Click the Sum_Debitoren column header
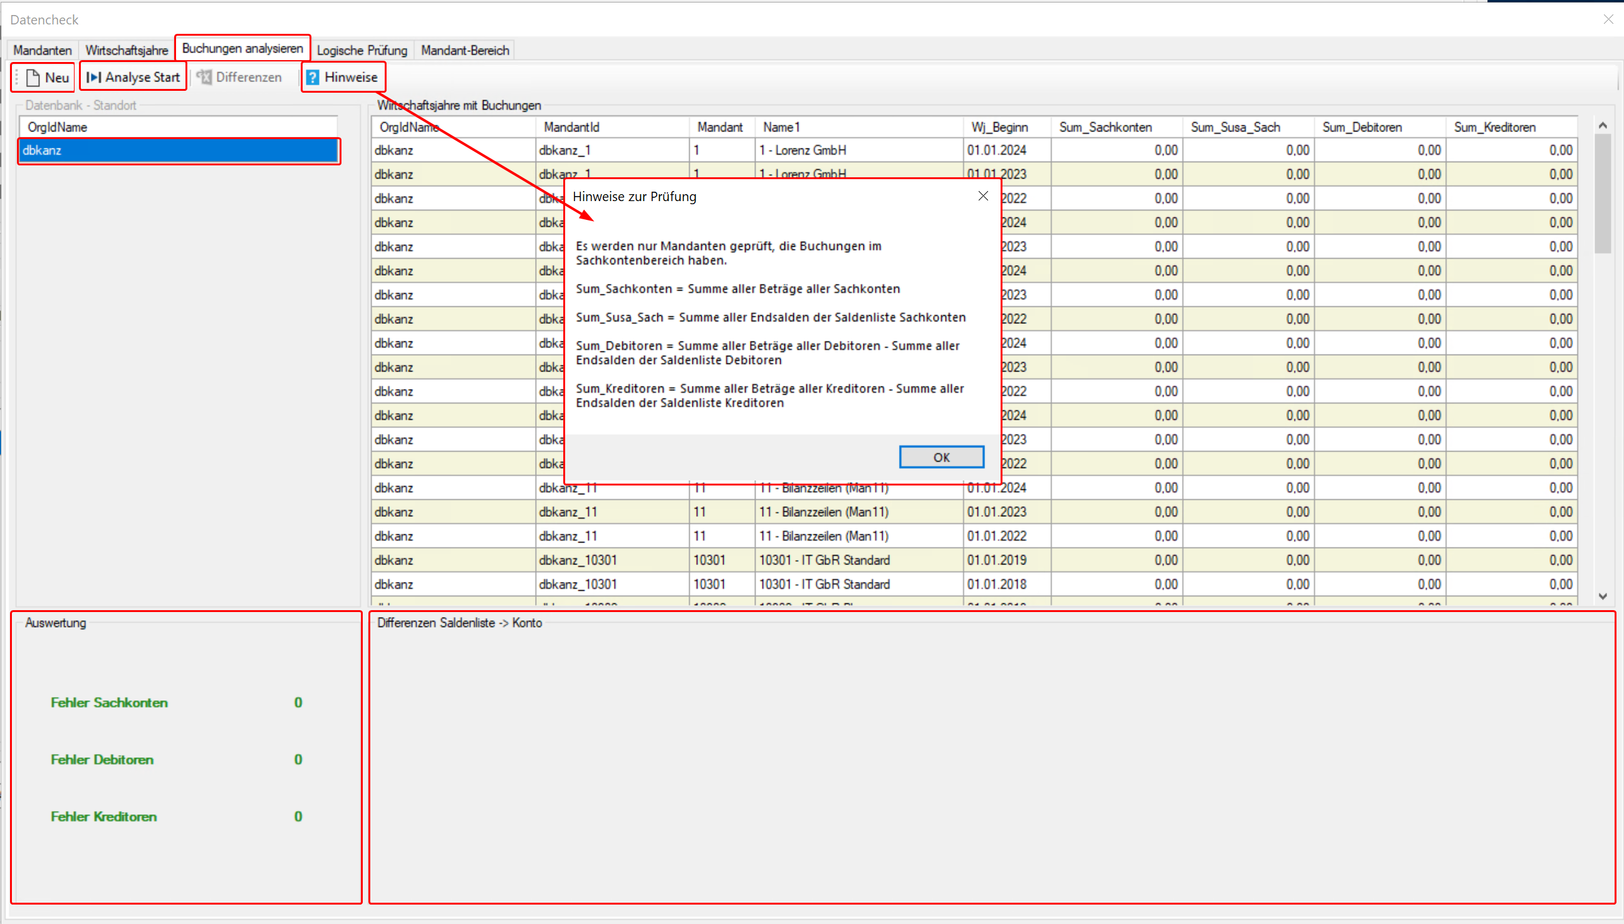The image size is (1624, 924). click(x=1380, y=127)
